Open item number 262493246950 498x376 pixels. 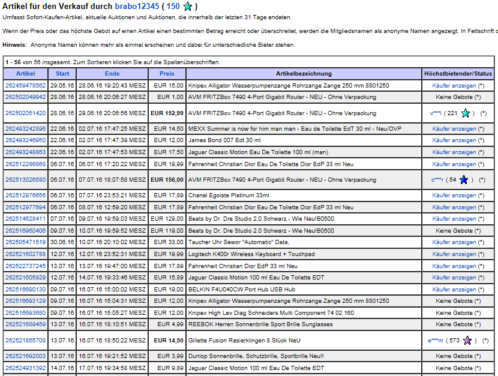tap(25, 140)
